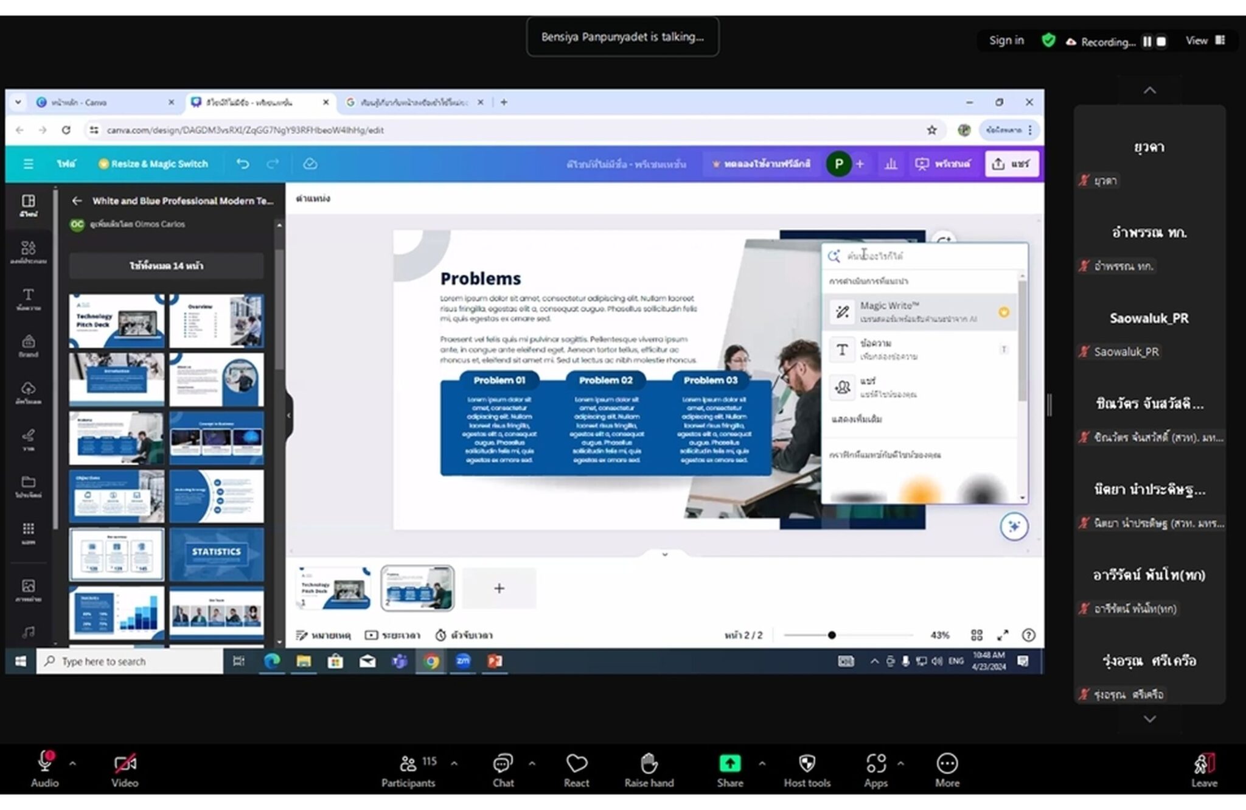The image size is (1246, 810).
Task: Pause the Zoom recording
Action: [x=1147, y=41]
